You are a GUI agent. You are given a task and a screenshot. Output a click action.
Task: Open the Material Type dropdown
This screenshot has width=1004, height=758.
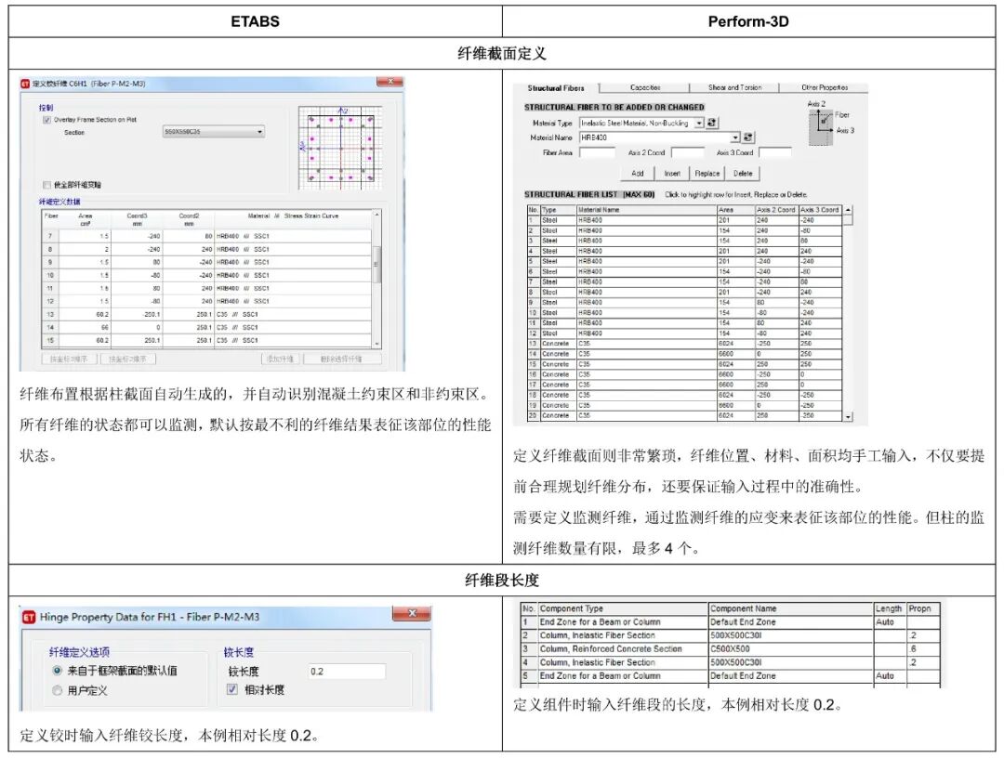699,123
